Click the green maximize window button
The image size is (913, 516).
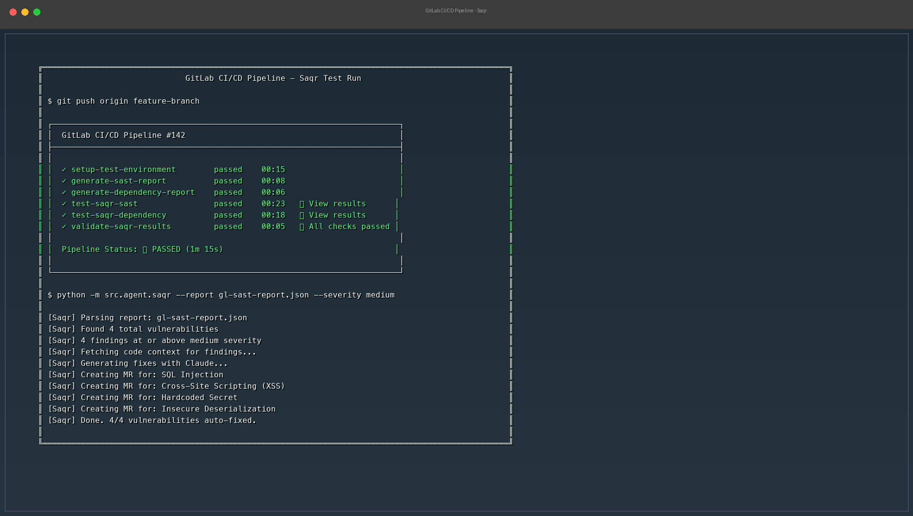pos(37,12)
